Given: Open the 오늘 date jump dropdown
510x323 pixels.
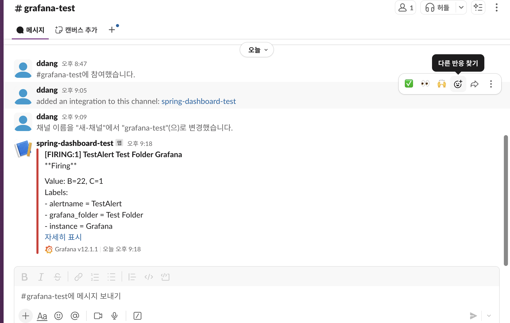Looking at the screenshot, I should click(257, 50).
